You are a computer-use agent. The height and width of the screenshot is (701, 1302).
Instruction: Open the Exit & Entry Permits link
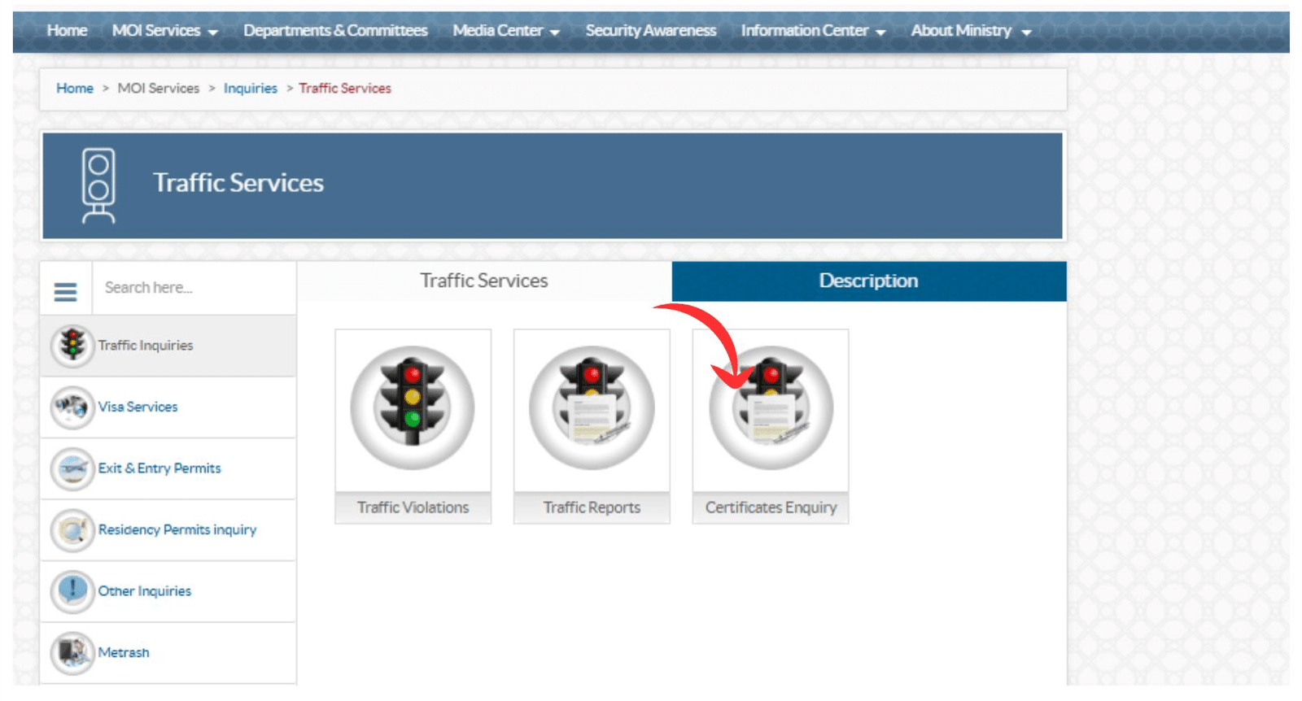(159, 468)
